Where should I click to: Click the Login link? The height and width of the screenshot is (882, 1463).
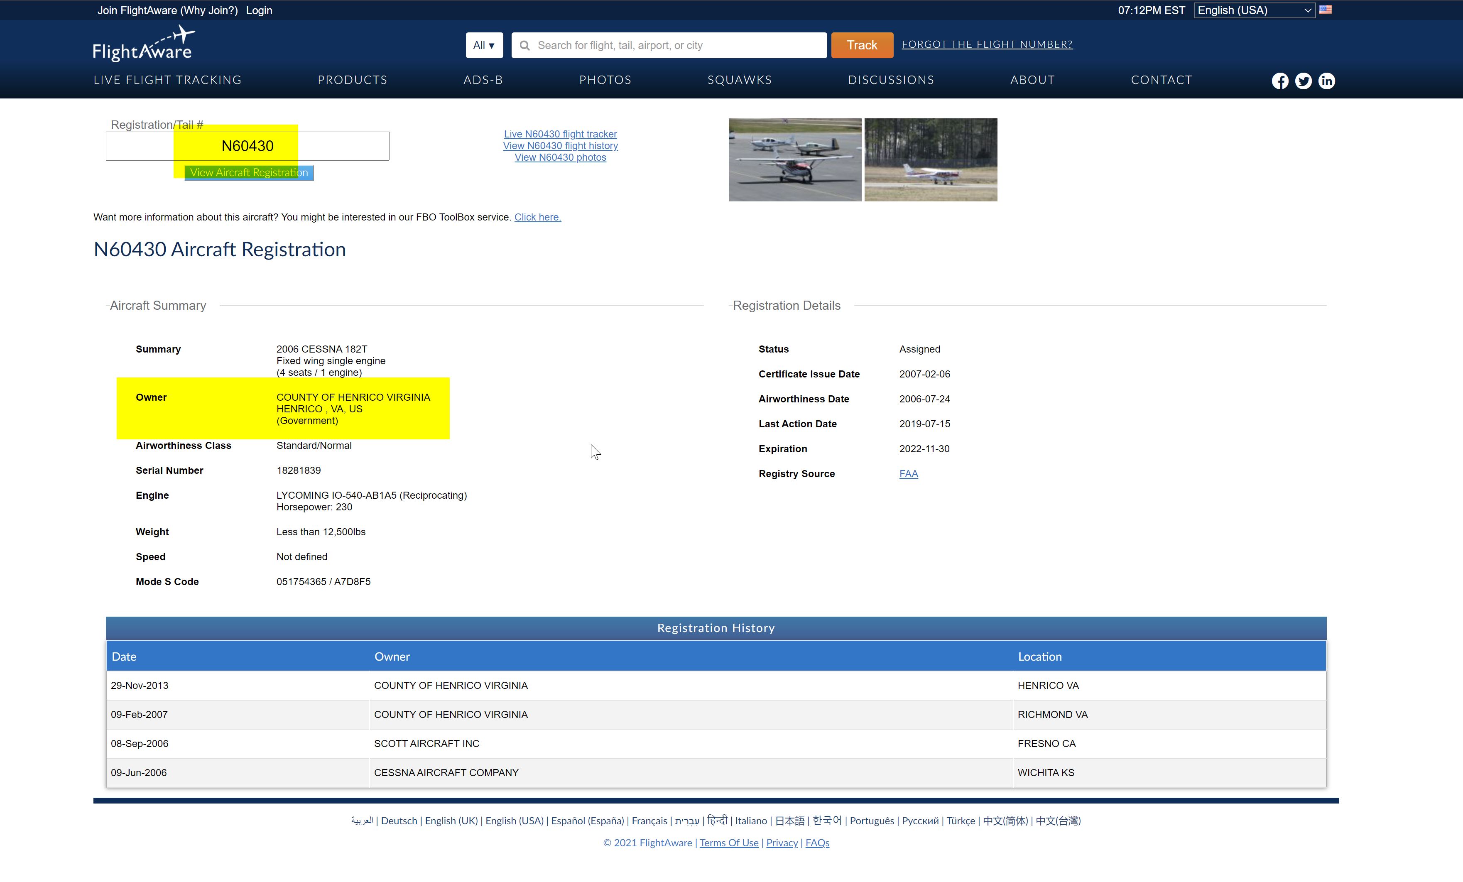point(259,10)
